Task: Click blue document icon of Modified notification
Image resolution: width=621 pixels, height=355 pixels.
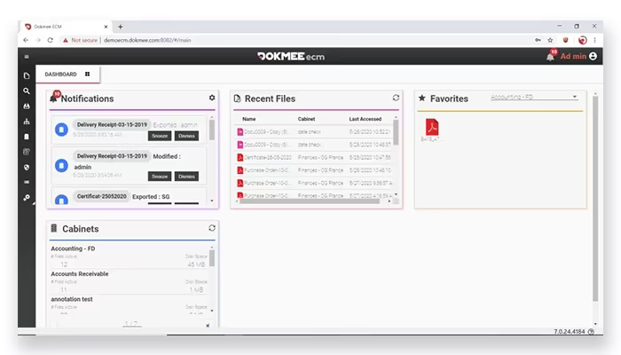Action: pos(61,165)
